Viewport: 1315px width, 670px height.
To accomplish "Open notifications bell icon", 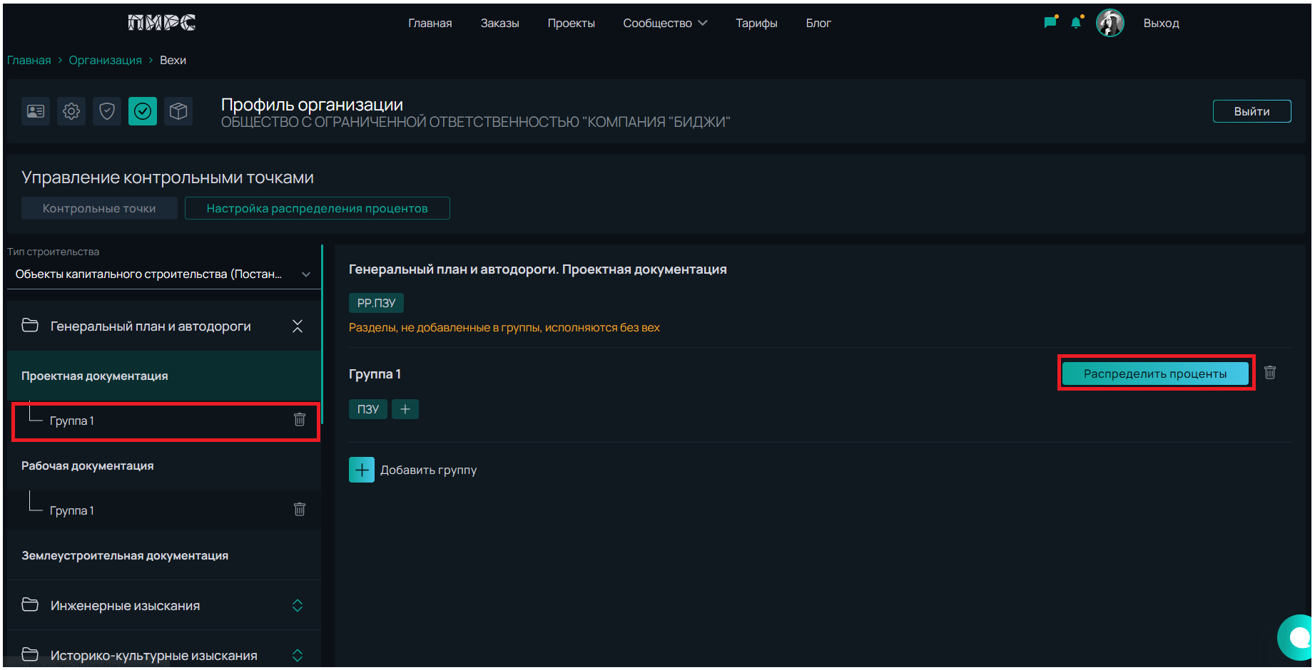I will click(1076, 23).
